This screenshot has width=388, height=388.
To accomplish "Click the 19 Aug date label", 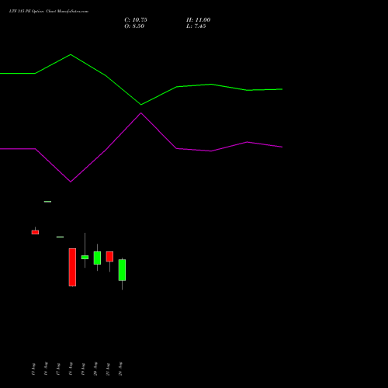I will [x=83, y=369].
